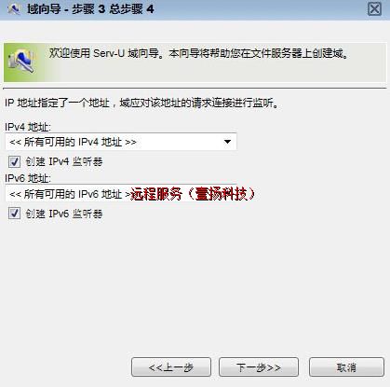Select the IPv4 address combo box field
The image size is (390, 387).
pos(121,142)
